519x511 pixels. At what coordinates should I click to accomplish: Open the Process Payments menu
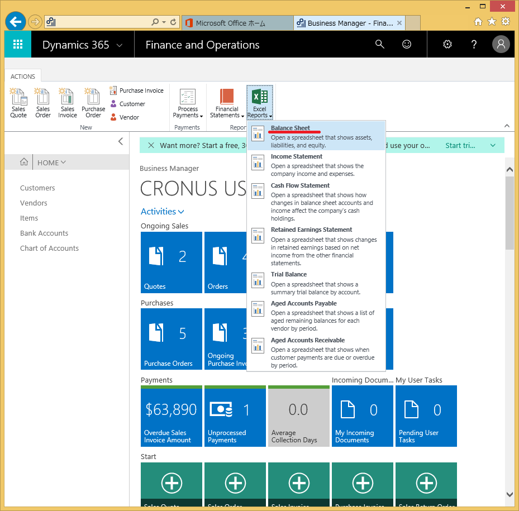188,103
